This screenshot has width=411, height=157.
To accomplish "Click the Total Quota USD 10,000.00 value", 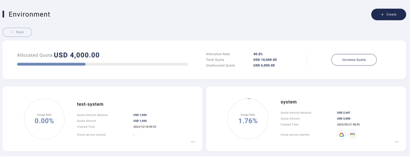I will 265,60.
